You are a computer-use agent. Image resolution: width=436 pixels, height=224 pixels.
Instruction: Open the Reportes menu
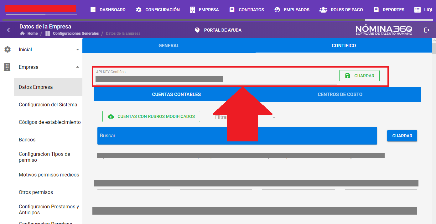click(389, 10)
